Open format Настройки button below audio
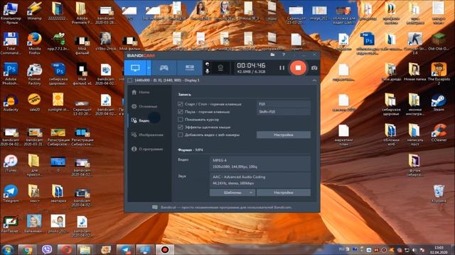This screenshot has height=255, width=455. [284, 193]
